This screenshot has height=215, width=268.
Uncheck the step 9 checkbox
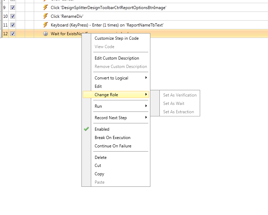13,7
